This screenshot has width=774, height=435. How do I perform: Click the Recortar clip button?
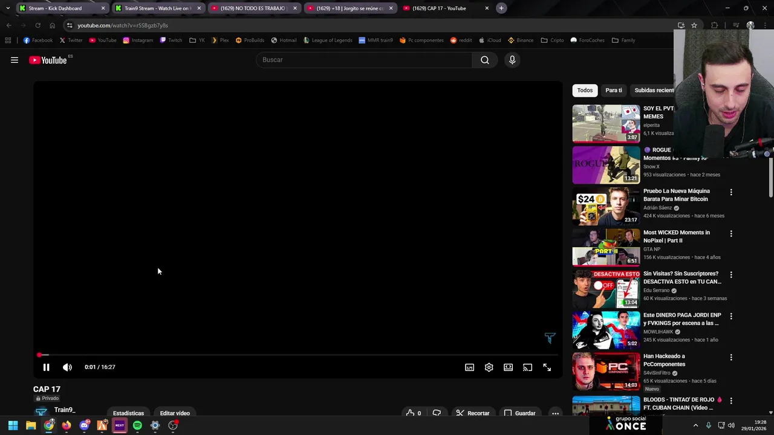tap(473, 413)
